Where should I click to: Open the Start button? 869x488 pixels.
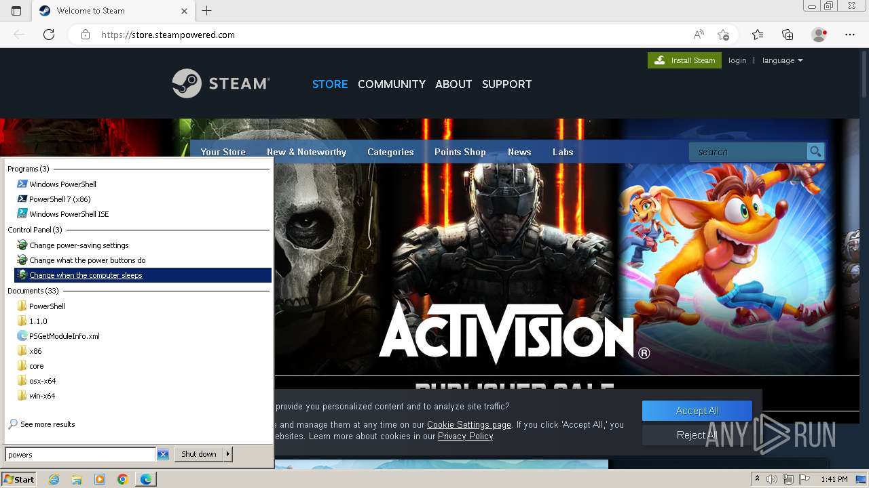[19, 479]
